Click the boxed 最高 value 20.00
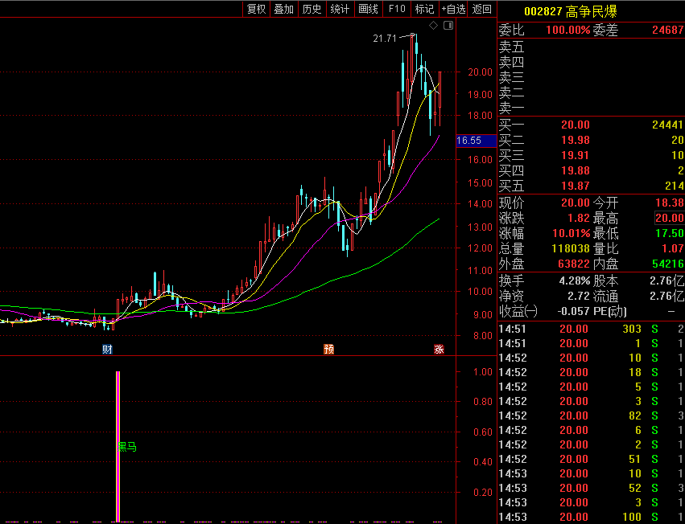The image size is (685, 524). tap(669, 218)
